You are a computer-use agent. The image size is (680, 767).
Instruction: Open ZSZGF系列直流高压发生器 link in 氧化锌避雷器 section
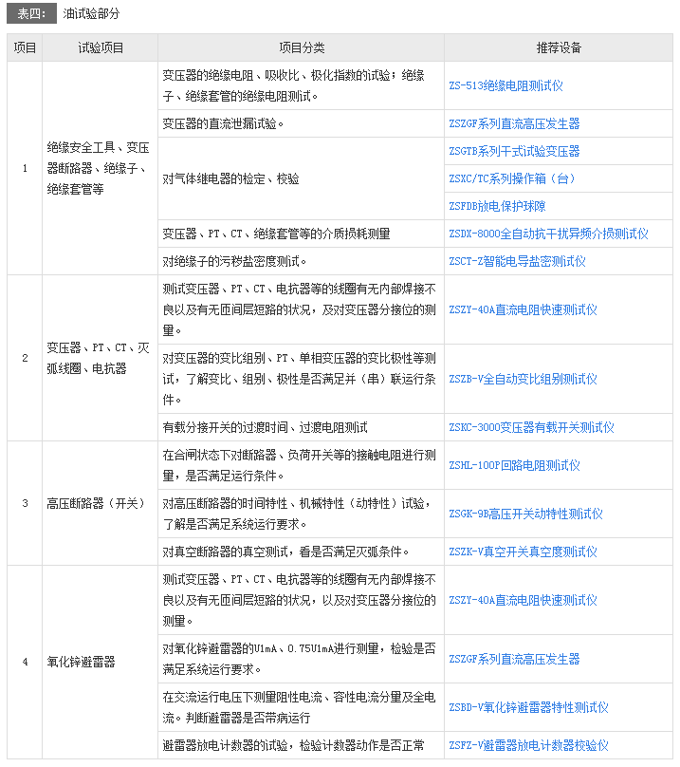[513, 659]
